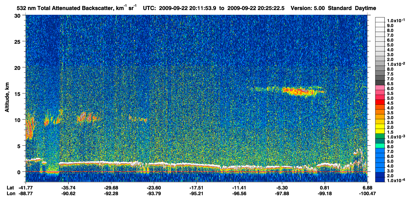Click colorbar label "4.5"
Screen dimensions: 408x209
[x=390, y=103]
